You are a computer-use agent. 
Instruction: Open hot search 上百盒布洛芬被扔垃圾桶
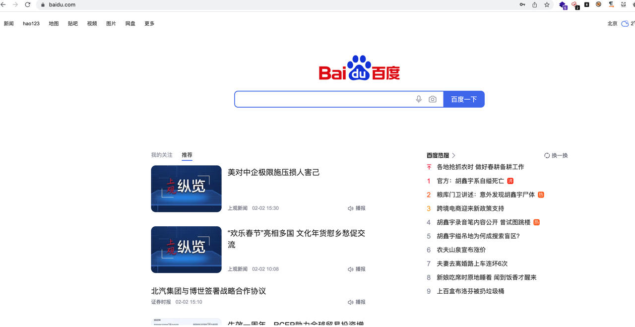tap(470, 291)
